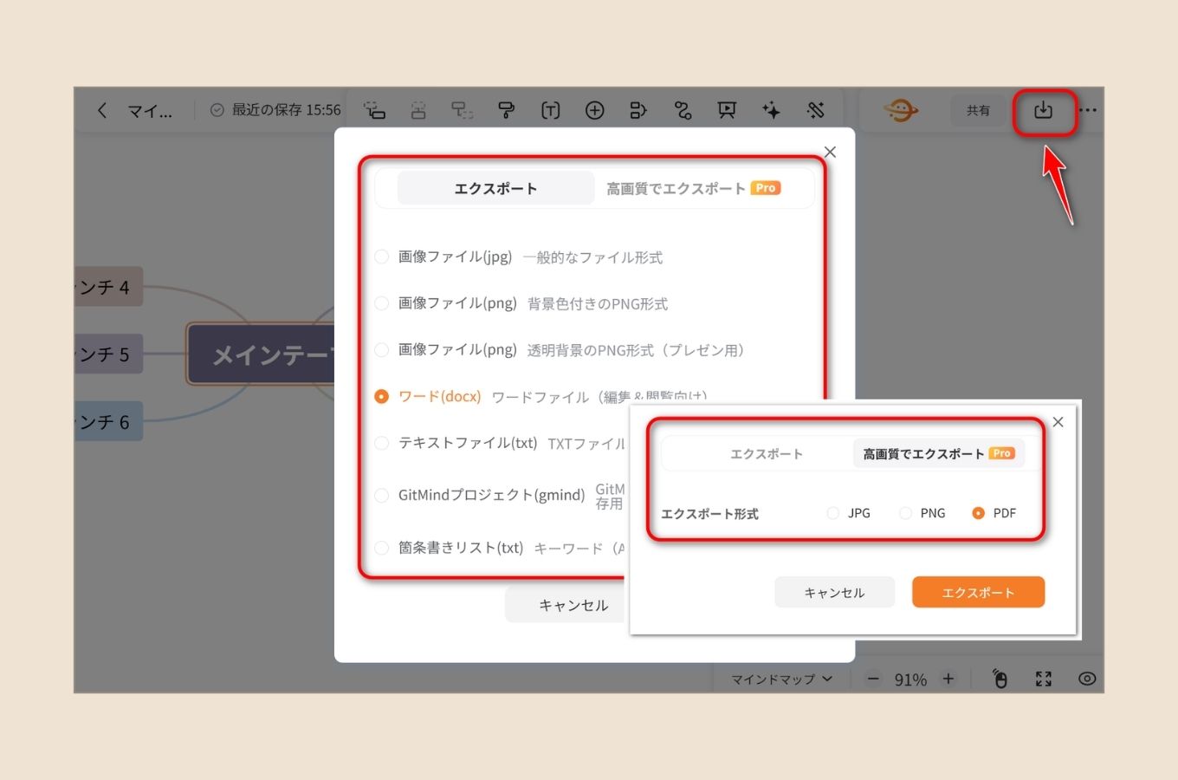Select the テキストファイル(txt) radio option
The width and height of the screenshot is (1178, 780).
(x=381, y=443)
